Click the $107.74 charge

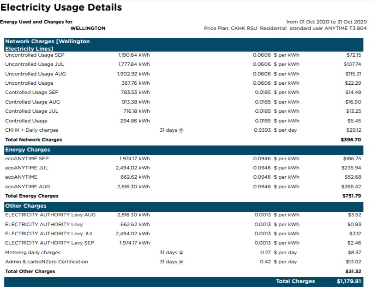coord(352,64)
